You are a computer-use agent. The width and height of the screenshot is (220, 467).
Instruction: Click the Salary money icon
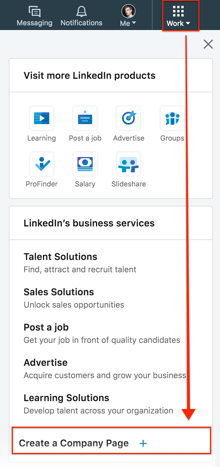pos(85,164)
